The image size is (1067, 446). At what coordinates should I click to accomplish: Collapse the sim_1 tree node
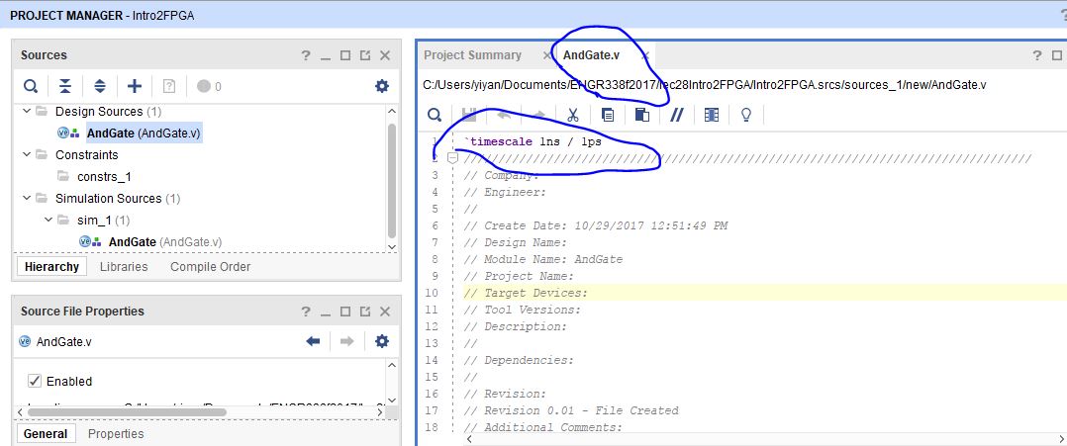(47, 220)
